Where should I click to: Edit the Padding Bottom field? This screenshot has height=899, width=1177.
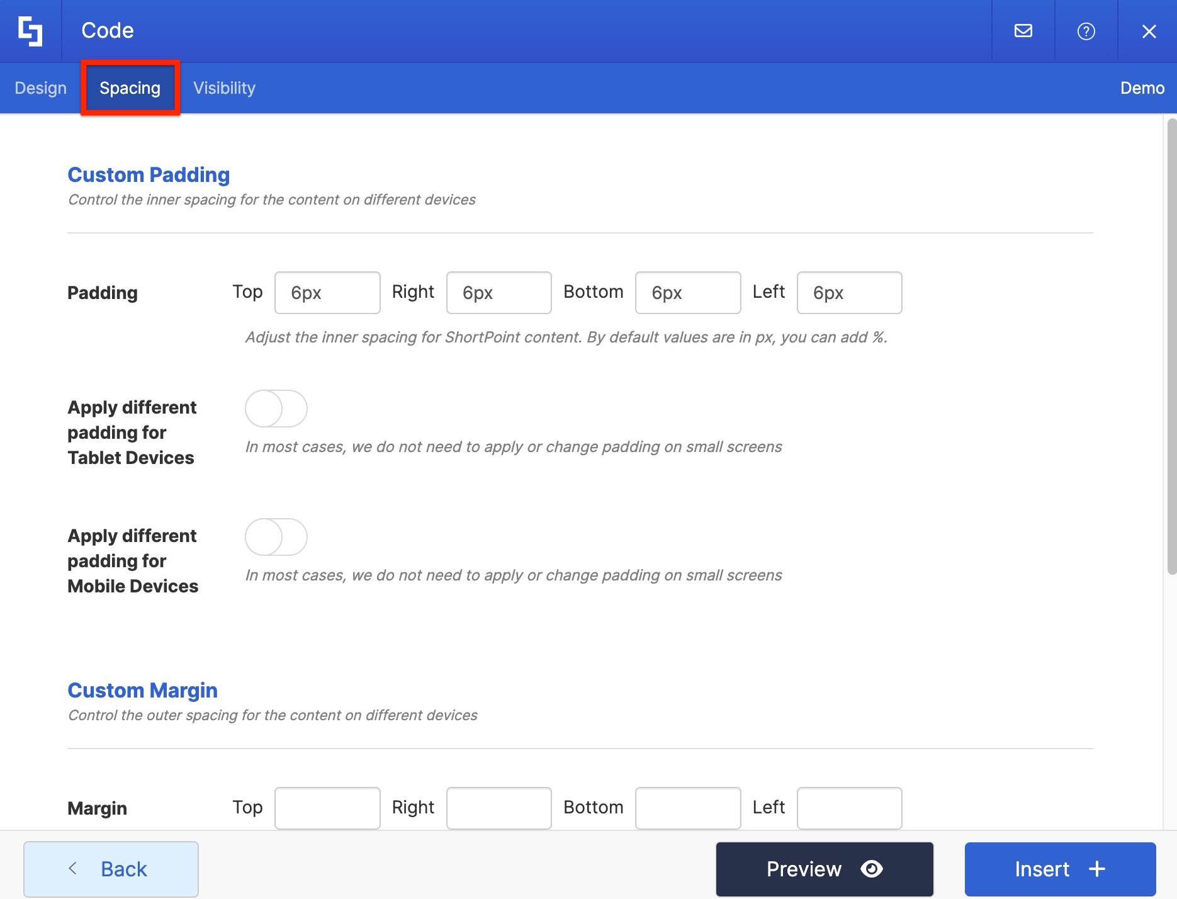click(x=688, y=293)
